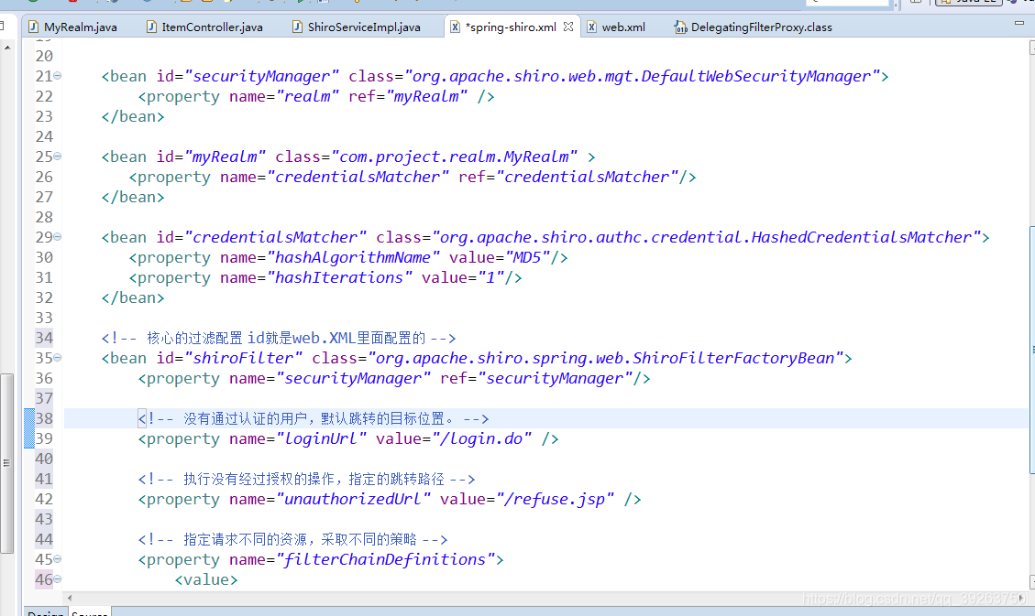Click the horizontal scrollbar right arrow
1035x616 pixels.
pos(1022,599)
